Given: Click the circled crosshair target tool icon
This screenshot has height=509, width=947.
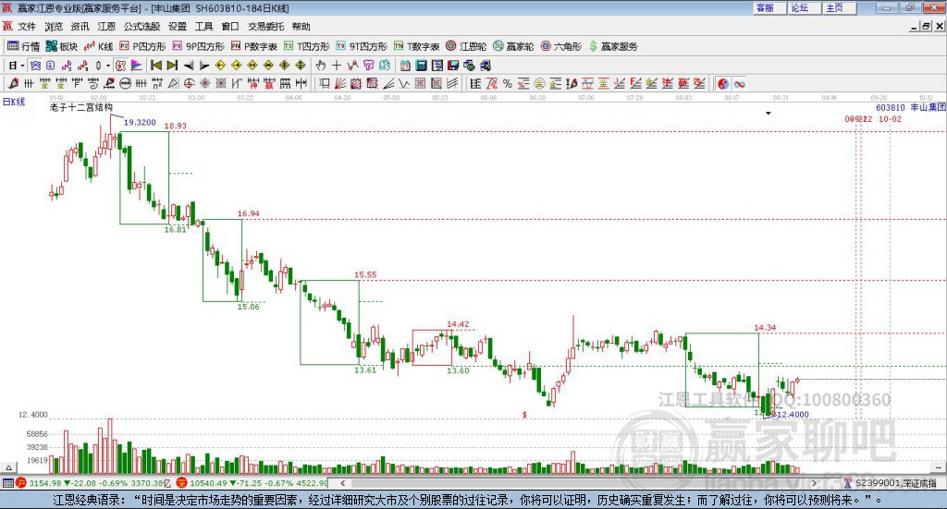Looking at the screenshot, I should (x=189, y=84).
